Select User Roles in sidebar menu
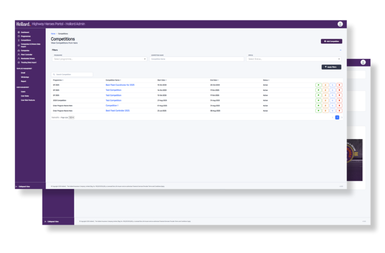 [25, 96]
